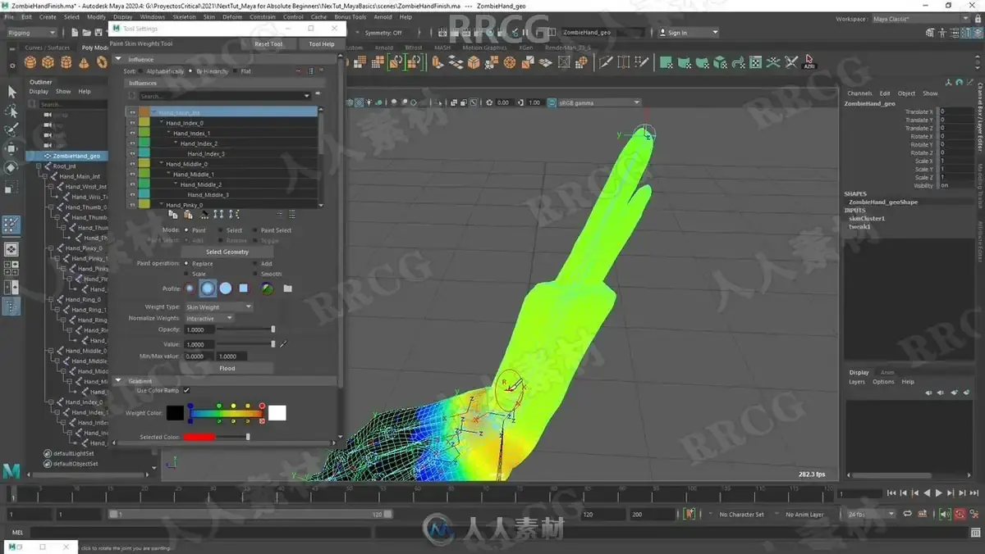
Task: Open the 24 fps frame rate dropdown
Action: (872, 514)
